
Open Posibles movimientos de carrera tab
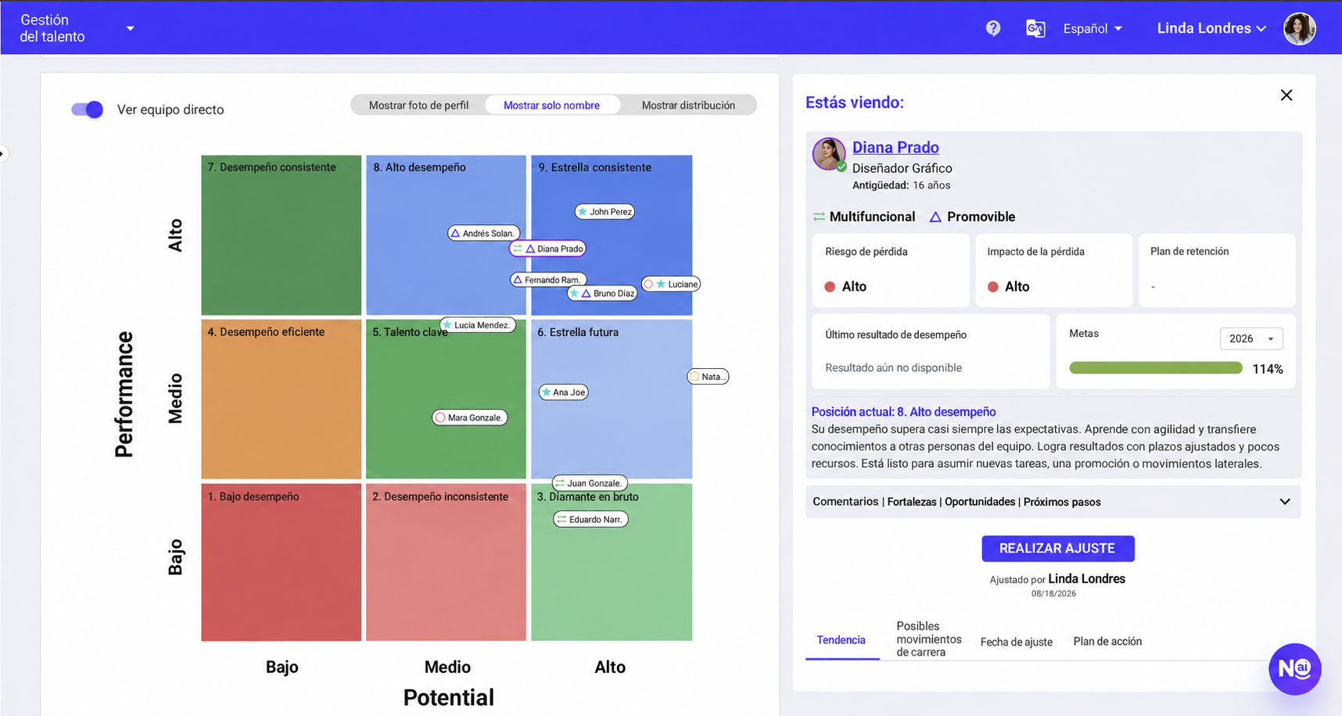click(x=929, y=639)
